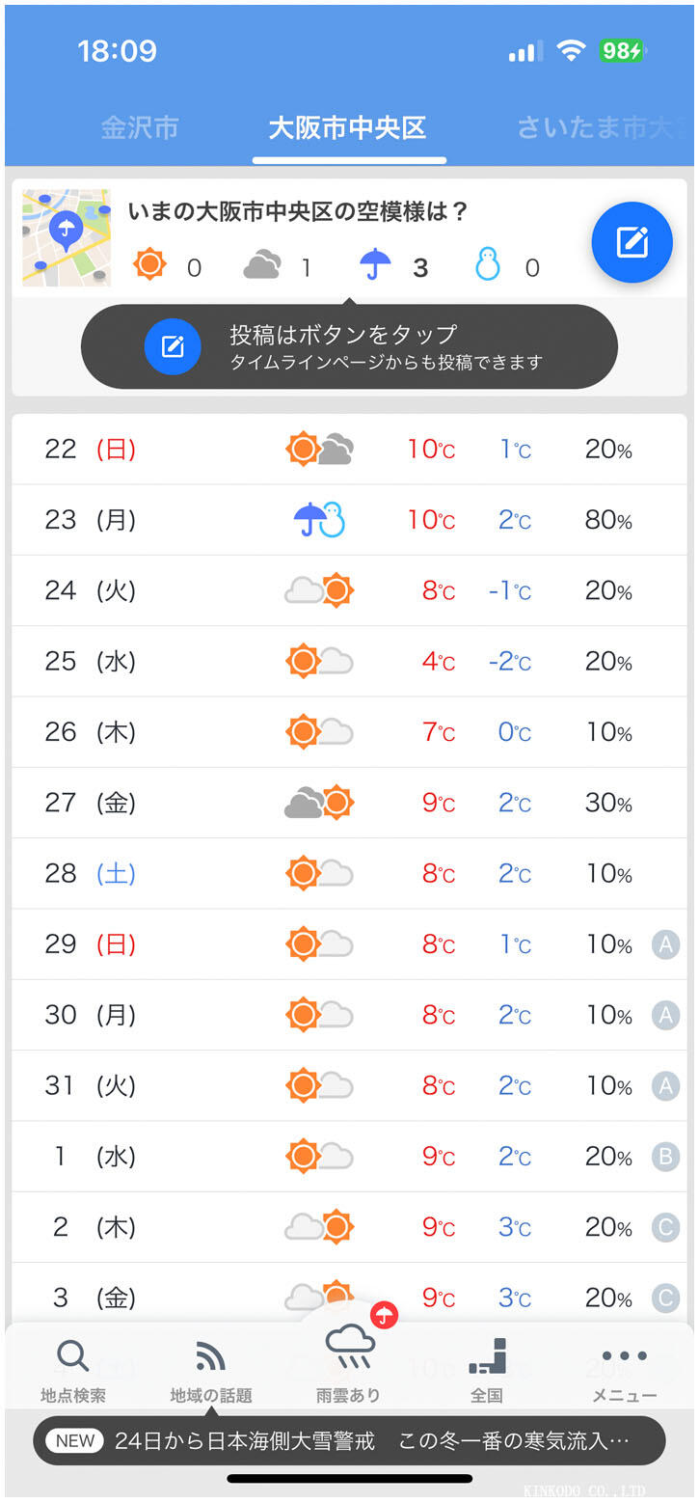Tap the blue post-weather edit button
The image size is (699, 1503).
[632, 242]
